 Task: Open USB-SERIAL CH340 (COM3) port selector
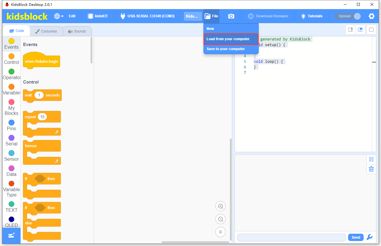pyautogui.click(x=148, y=16)
